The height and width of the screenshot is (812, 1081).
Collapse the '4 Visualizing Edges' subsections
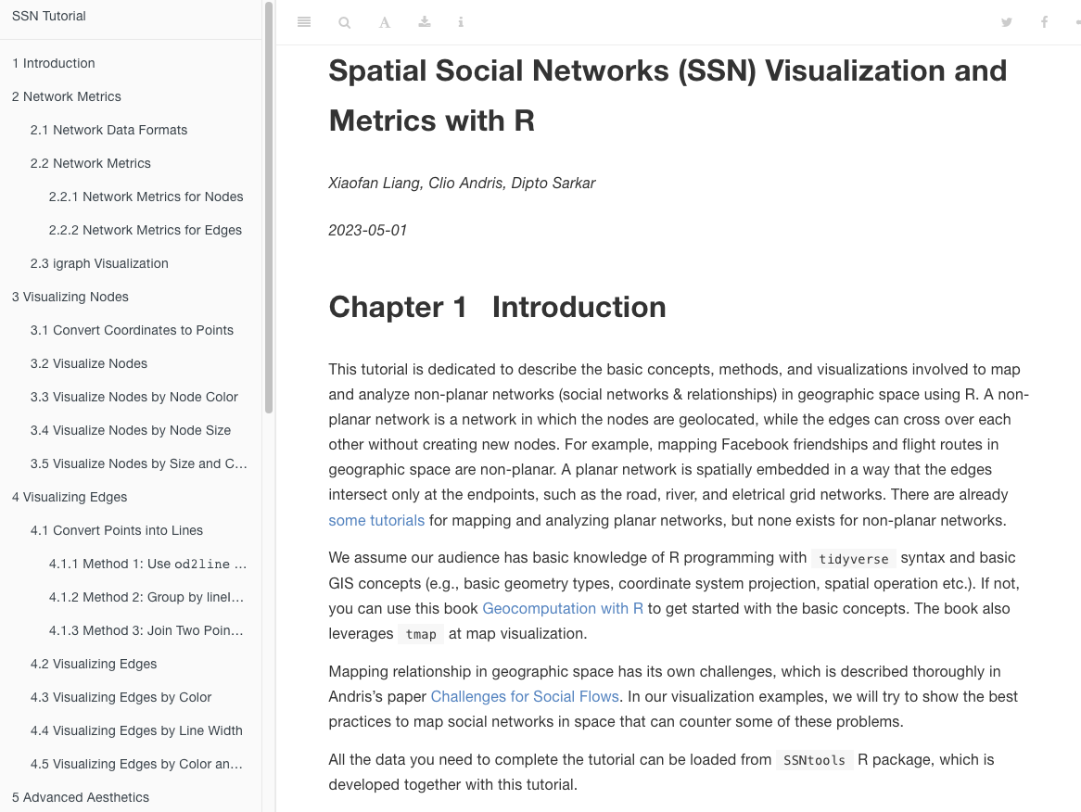pyautogui.click(x=69, y=497)
